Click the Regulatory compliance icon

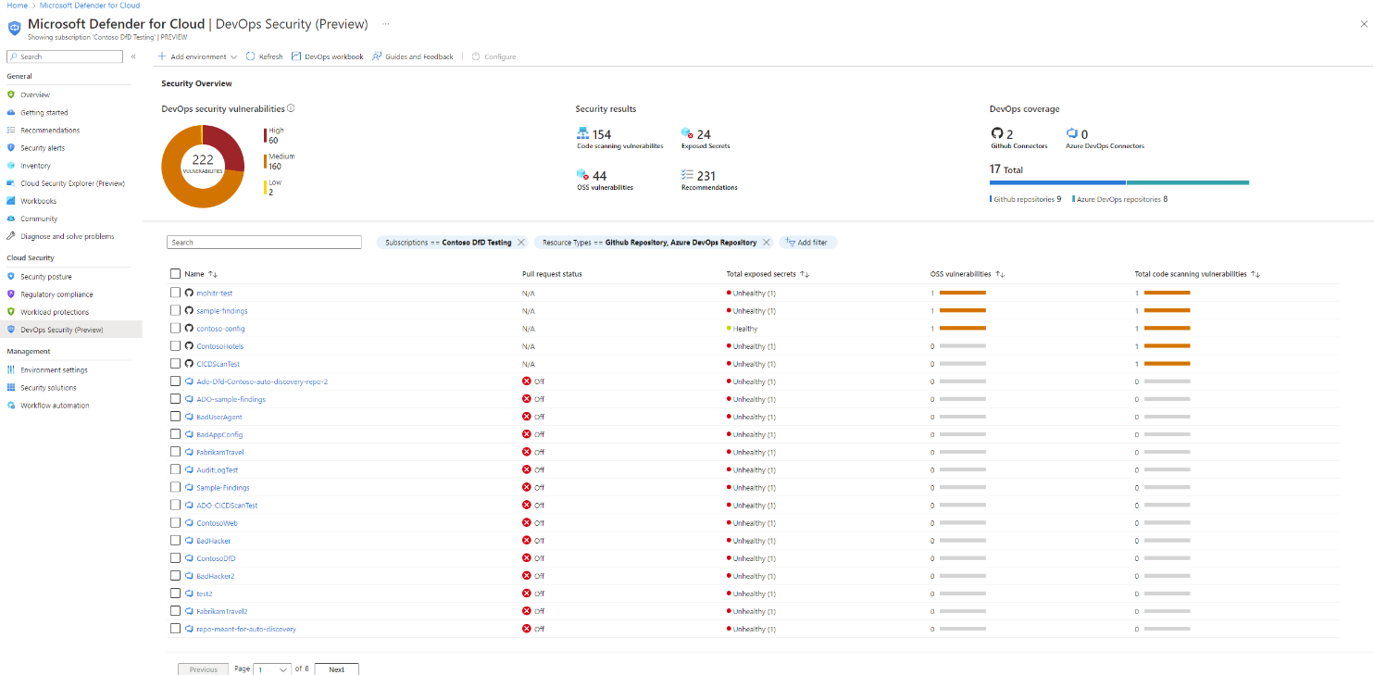(11, 294)
